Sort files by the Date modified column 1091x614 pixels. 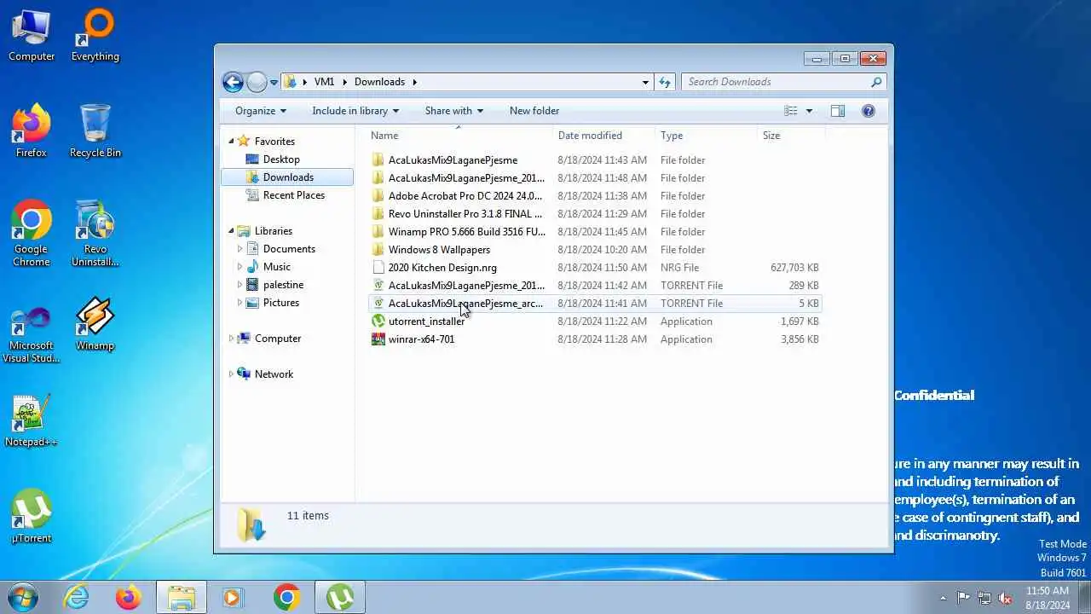coord(604,136)
